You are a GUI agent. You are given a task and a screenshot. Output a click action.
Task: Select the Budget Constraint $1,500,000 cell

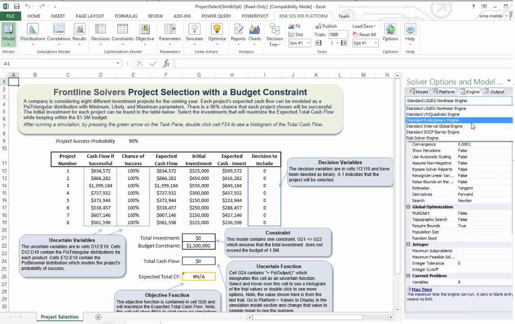(199, 246)
